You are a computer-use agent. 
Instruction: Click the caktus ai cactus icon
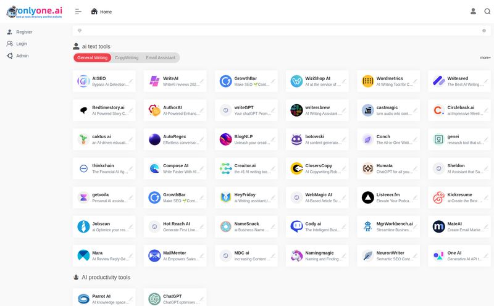coord(83,139)
